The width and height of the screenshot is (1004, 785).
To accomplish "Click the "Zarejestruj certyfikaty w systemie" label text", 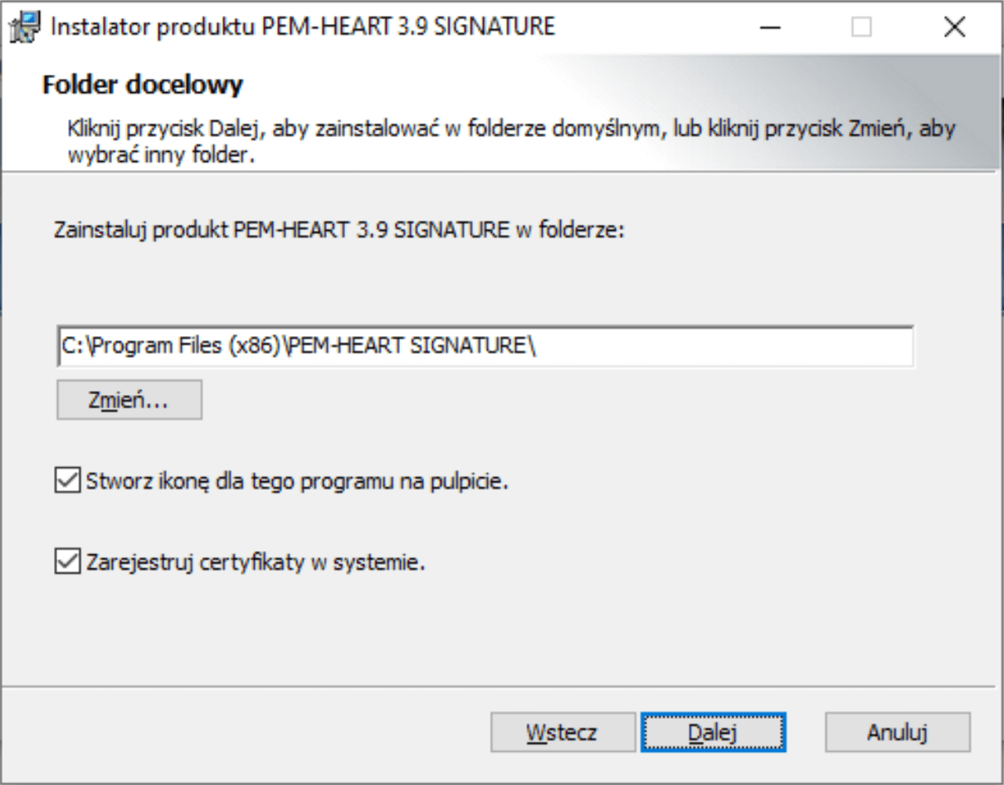I will [x=256, y=563].
